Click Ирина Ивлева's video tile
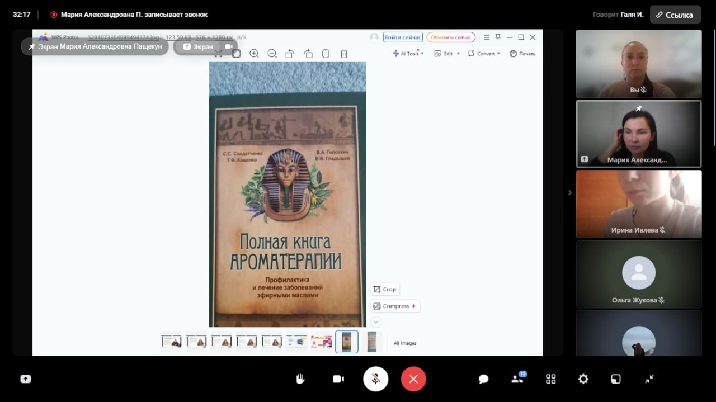 [x=639, y=204]
